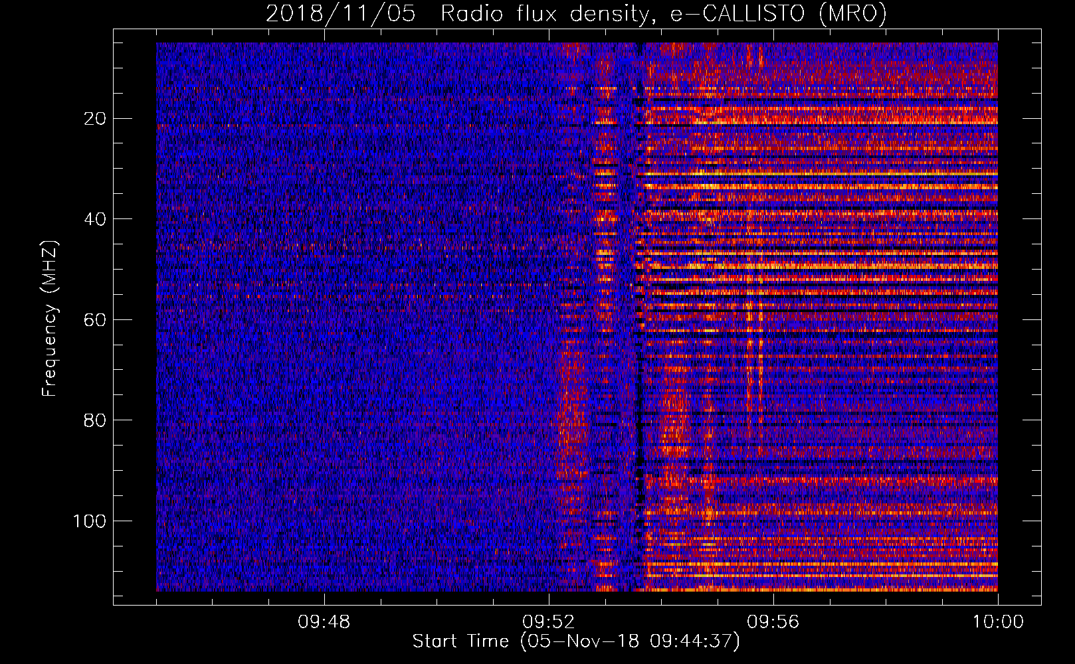This screenshot has height=664, width=1075.
Task: Click the 40 MHz frequency tick label
Action: (96, 219)
